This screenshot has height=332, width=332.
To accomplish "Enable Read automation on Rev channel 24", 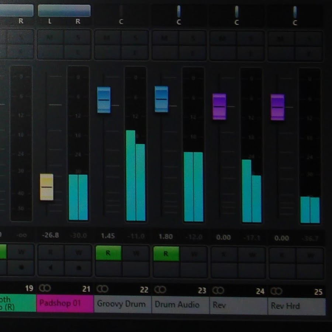I will 224,255.
